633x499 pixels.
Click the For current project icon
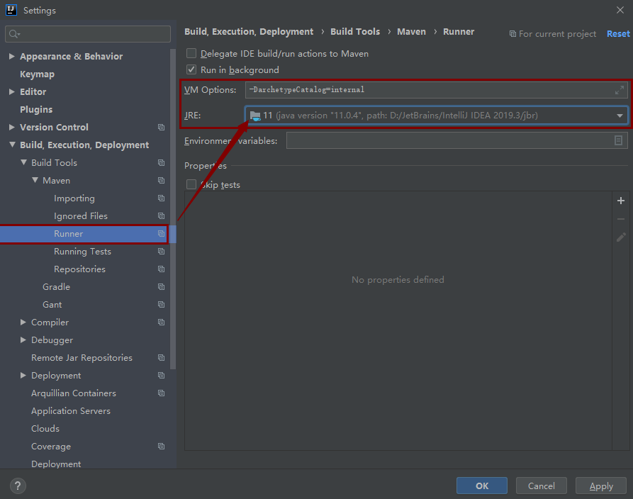[x=512, y=34]
